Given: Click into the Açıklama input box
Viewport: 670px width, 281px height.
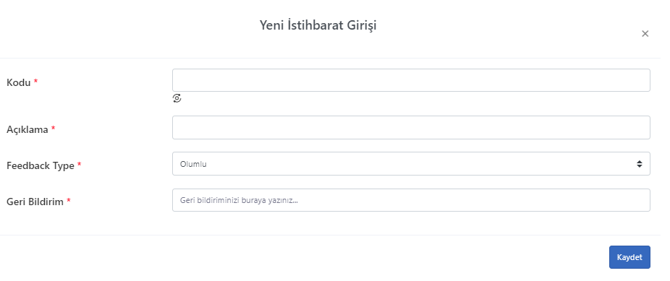Looking at the screenshot, I should tap(411, 127).
